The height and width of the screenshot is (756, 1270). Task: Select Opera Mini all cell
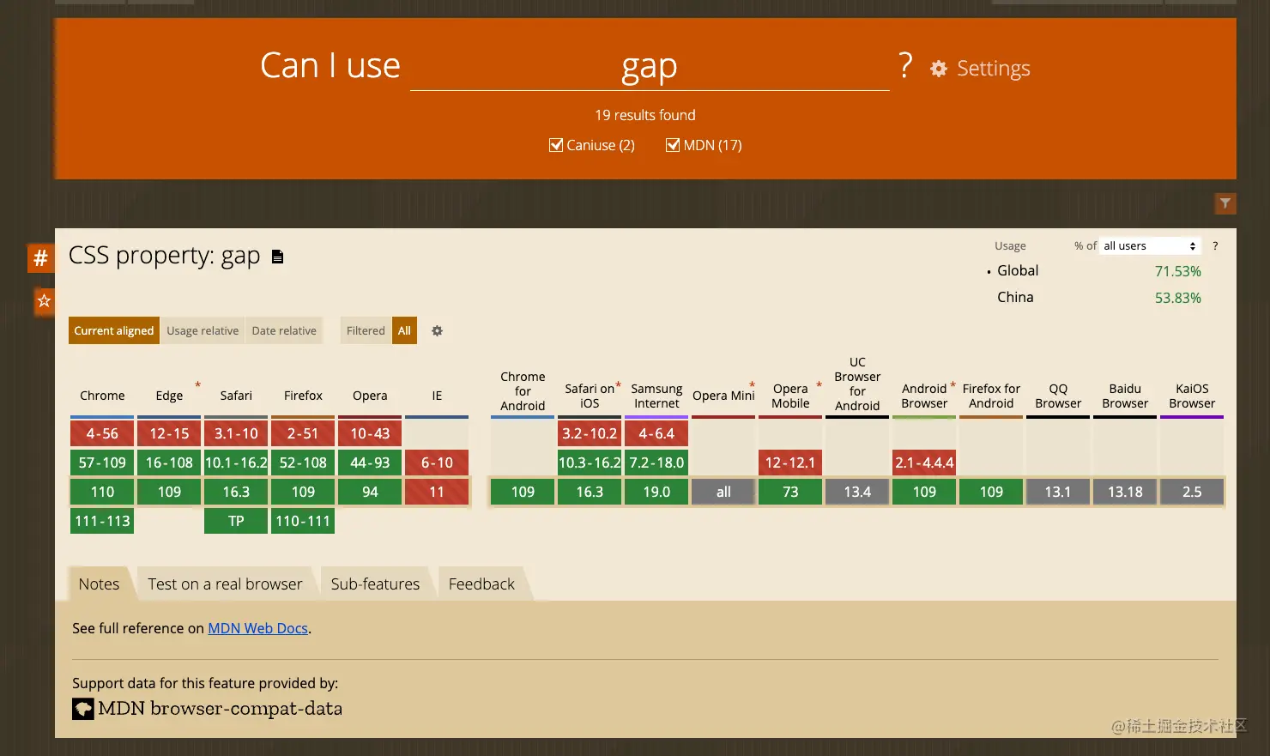pos(723,492)
